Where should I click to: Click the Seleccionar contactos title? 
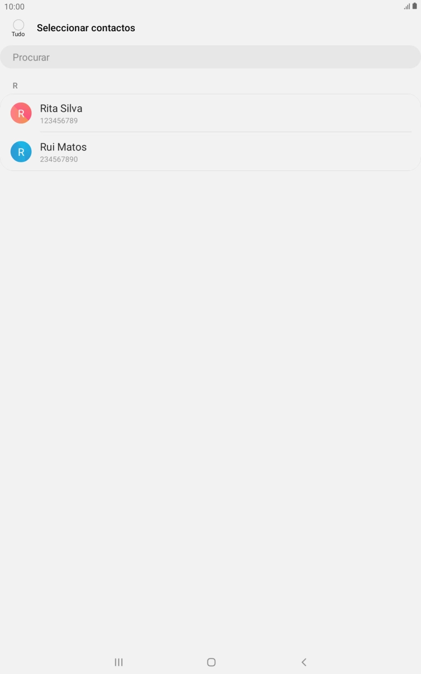(x=86, y=28)
